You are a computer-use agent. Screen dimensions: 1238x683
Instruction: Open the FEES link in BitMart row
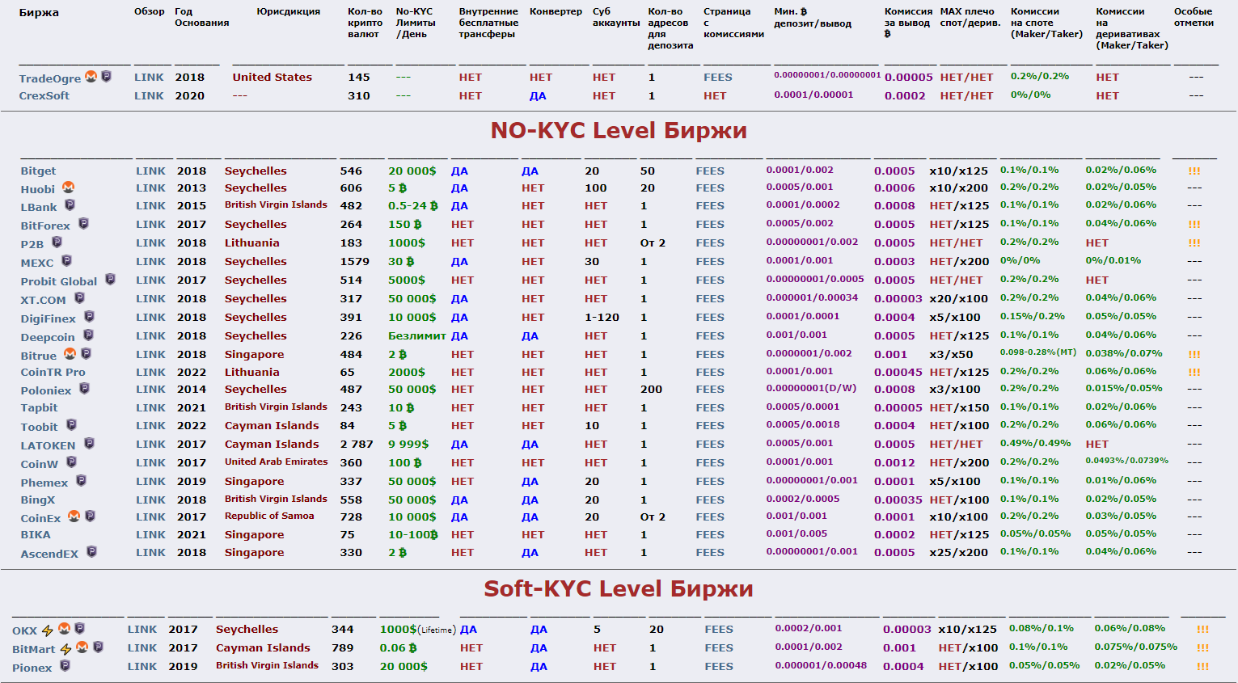pos(719,648)
